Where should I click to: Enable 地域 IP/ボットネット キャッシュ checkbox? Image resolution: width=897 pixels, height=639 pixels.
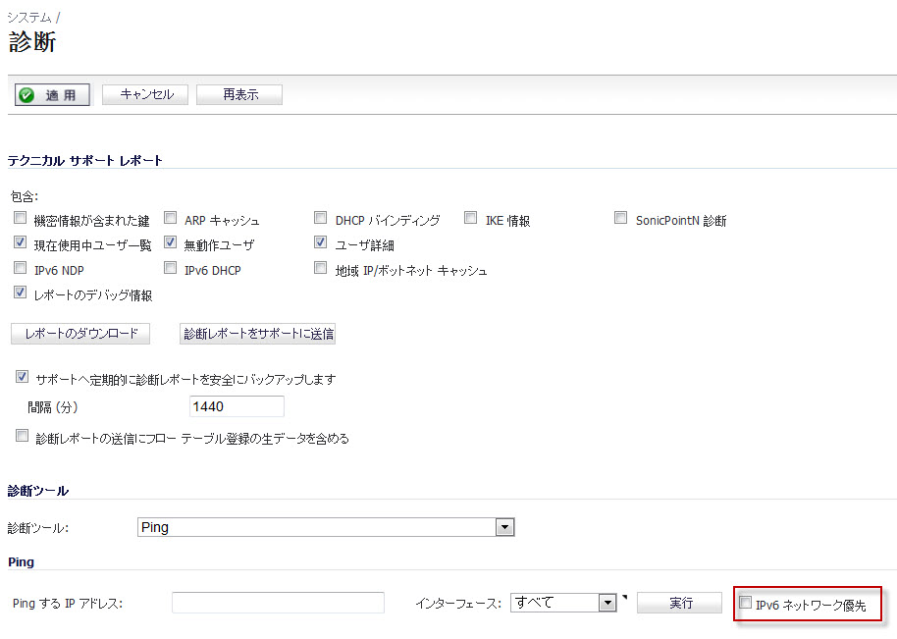point(320,268)
